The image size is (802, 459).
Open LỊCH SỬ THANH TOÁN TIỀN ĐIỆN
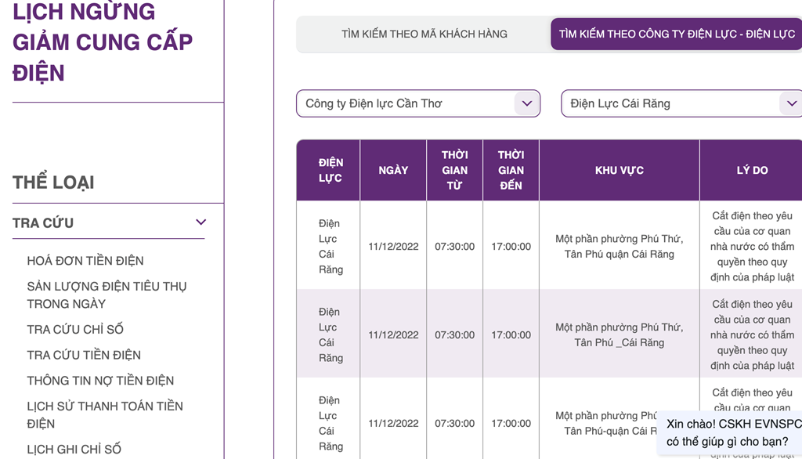tap(105, 415)
